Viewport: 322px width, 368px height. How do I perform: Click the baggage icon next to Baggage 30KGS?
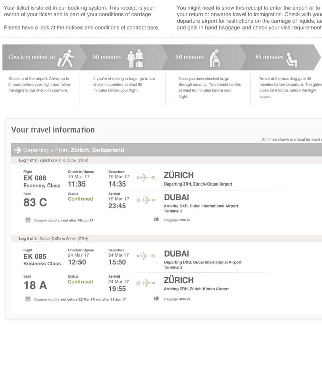[x=156, y=219]
